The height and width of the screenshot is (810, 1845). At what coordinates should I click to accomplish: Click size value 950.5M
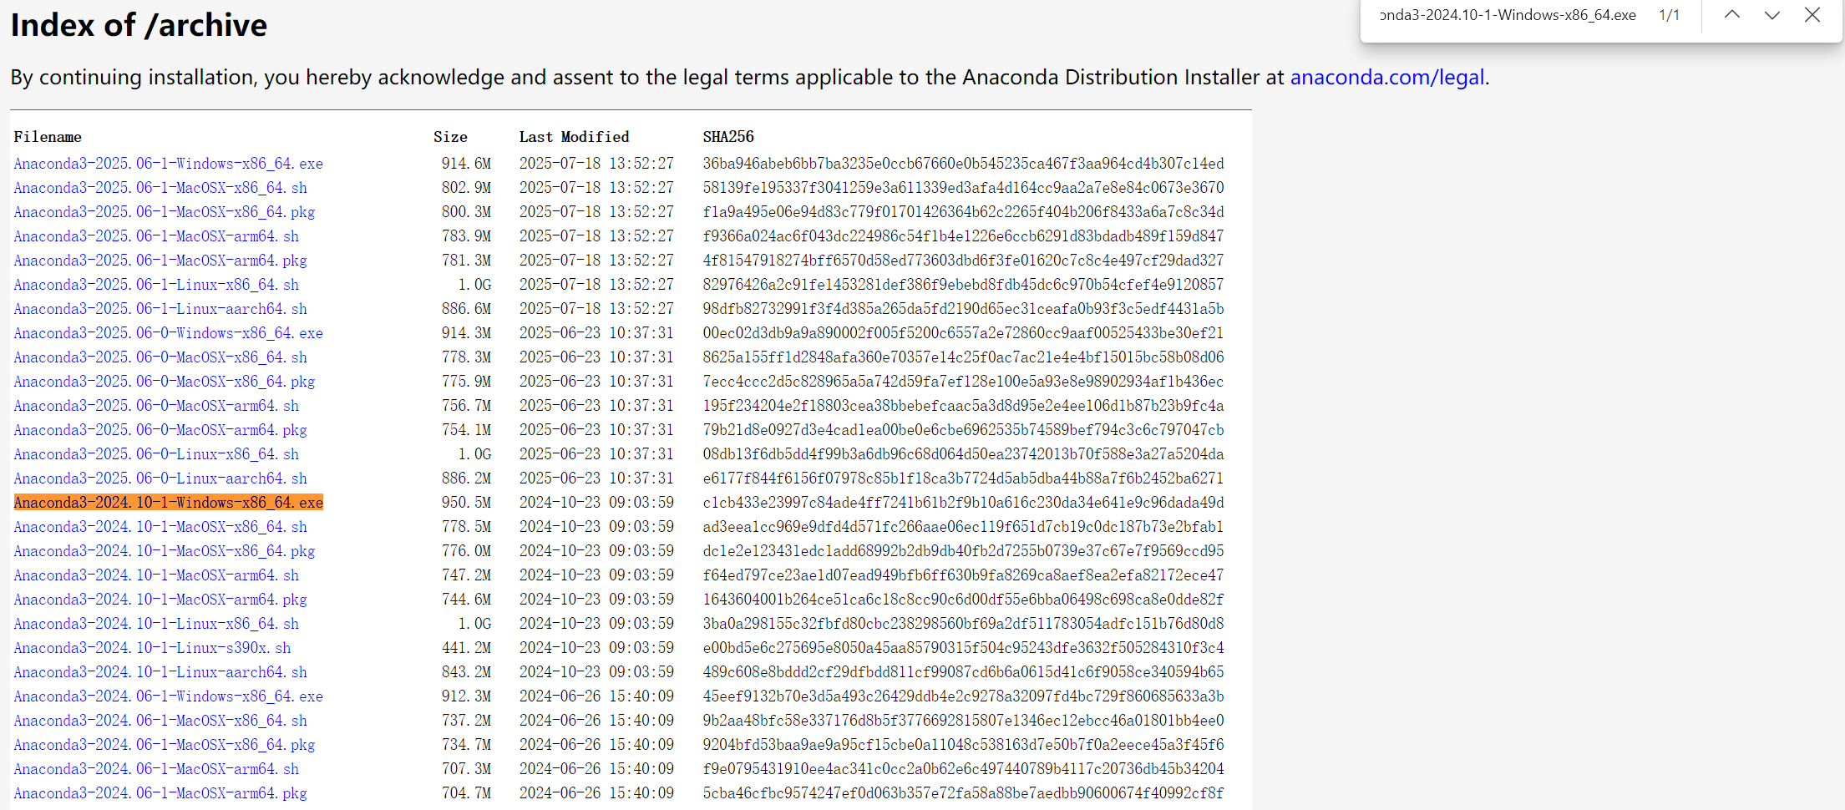click(x=466, y=503)
